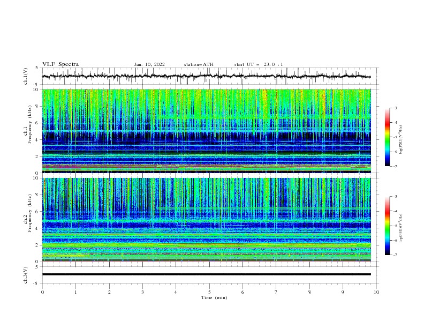This screenshot has width=424, height=328.
Task: Click time axis tick label "1"
Action: 75,292
